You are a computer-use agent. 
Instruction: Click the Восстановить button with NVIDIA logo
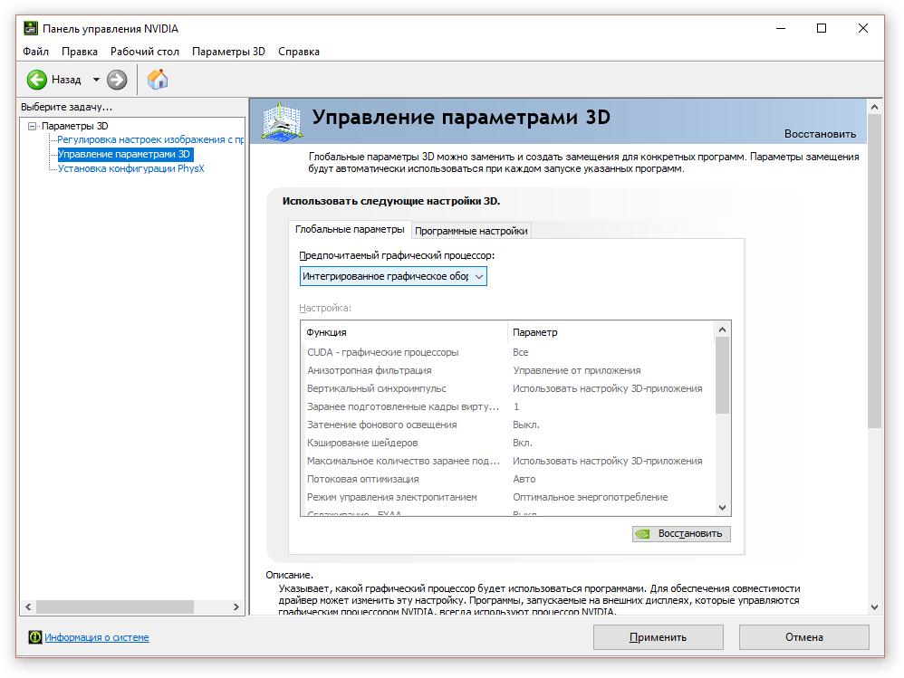(681, 533)
